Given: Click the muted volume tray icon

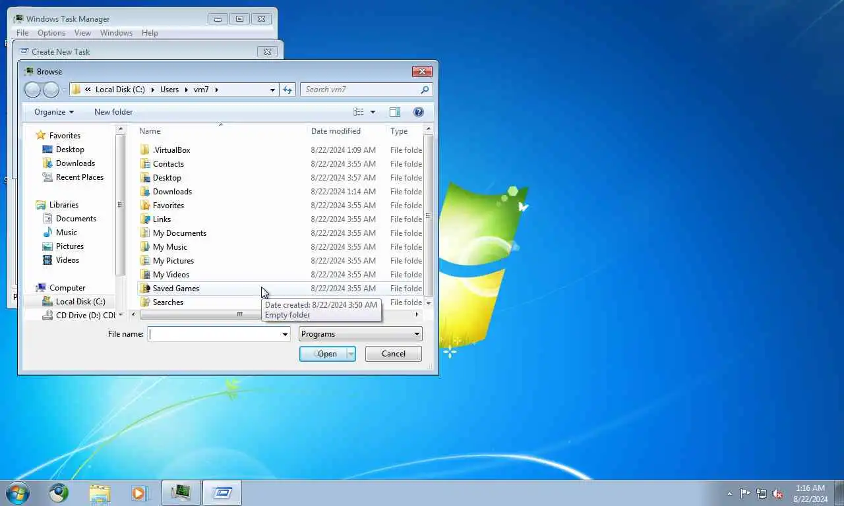Looking at the screenshot, I should (778, 493).
